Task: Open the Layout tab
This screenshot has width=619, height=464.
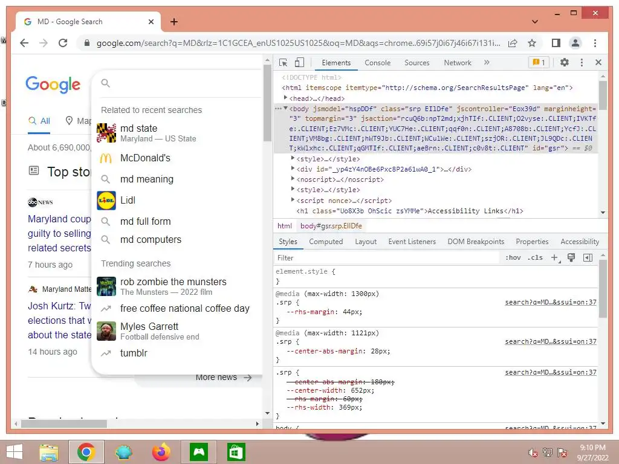Action: (x=366, y=242)
